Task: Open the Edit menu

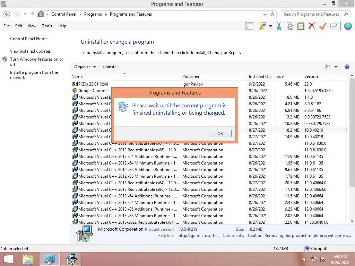Action: click(x=19, y=26)
